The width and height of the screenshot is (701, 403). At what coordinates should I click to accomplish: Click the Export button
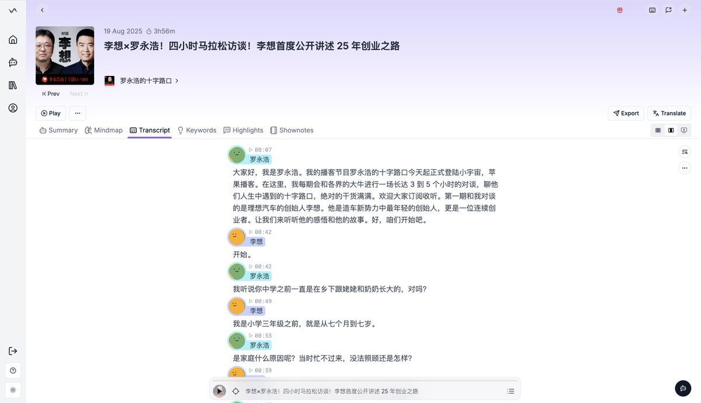pos(626,113)
